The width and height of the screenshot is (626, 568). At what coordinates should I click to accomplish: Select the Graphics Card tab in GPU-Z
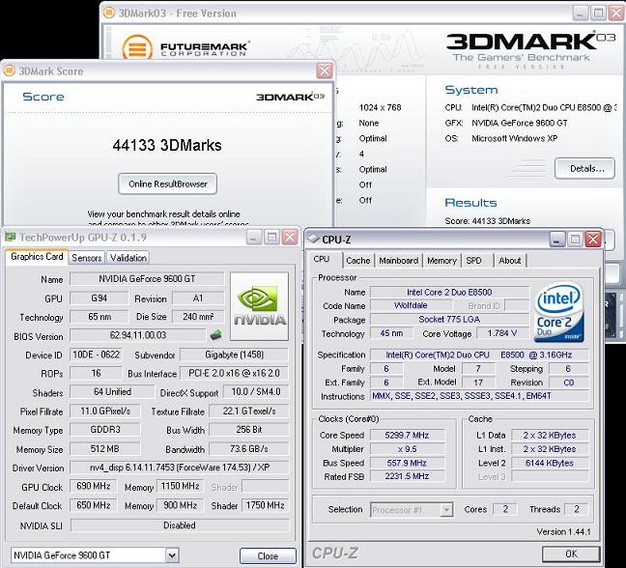click(x=37, y=257)
